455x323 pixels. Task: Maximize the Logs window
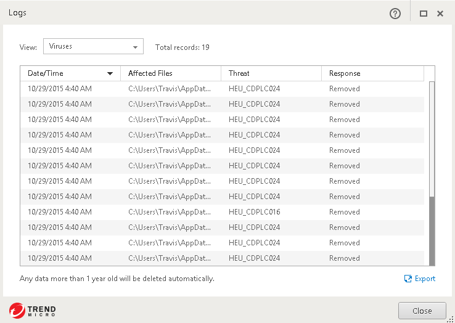(x=424, y=14)
